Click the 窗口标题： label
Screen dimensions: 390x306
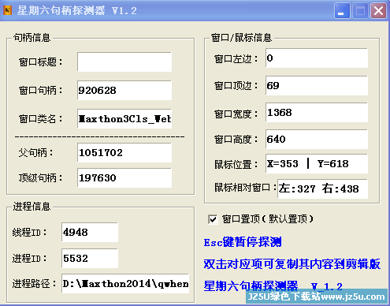pyautogui.click(x=41, y=62)
